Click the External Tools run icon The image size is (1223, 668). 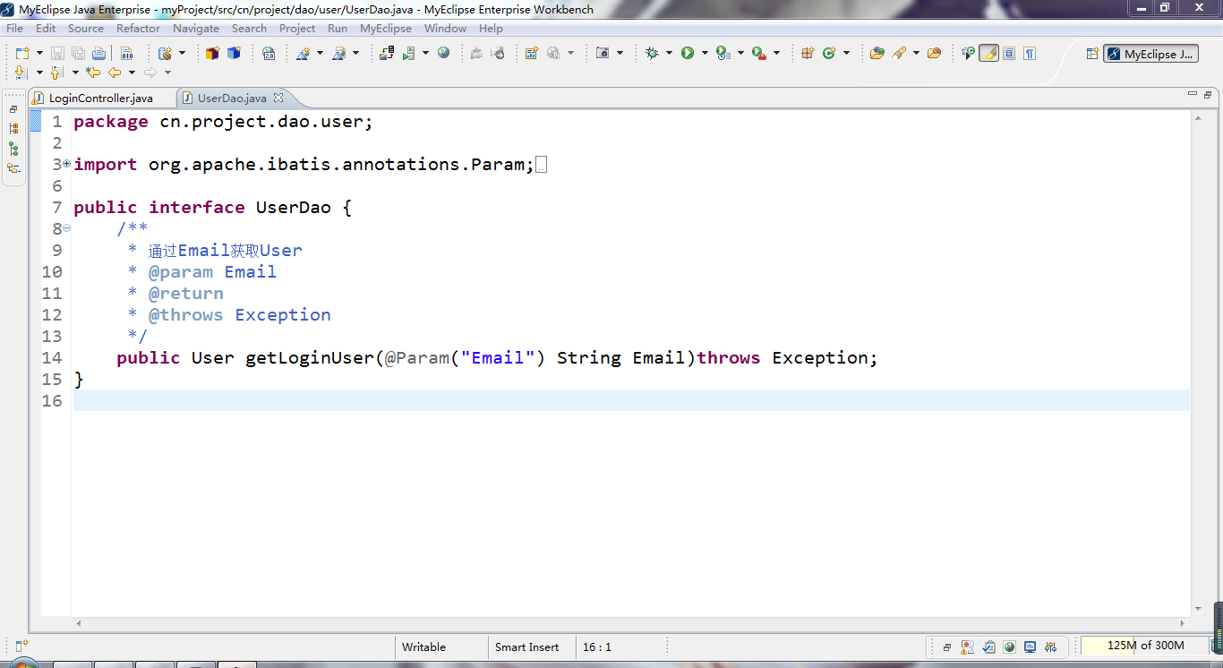[759, 54]
